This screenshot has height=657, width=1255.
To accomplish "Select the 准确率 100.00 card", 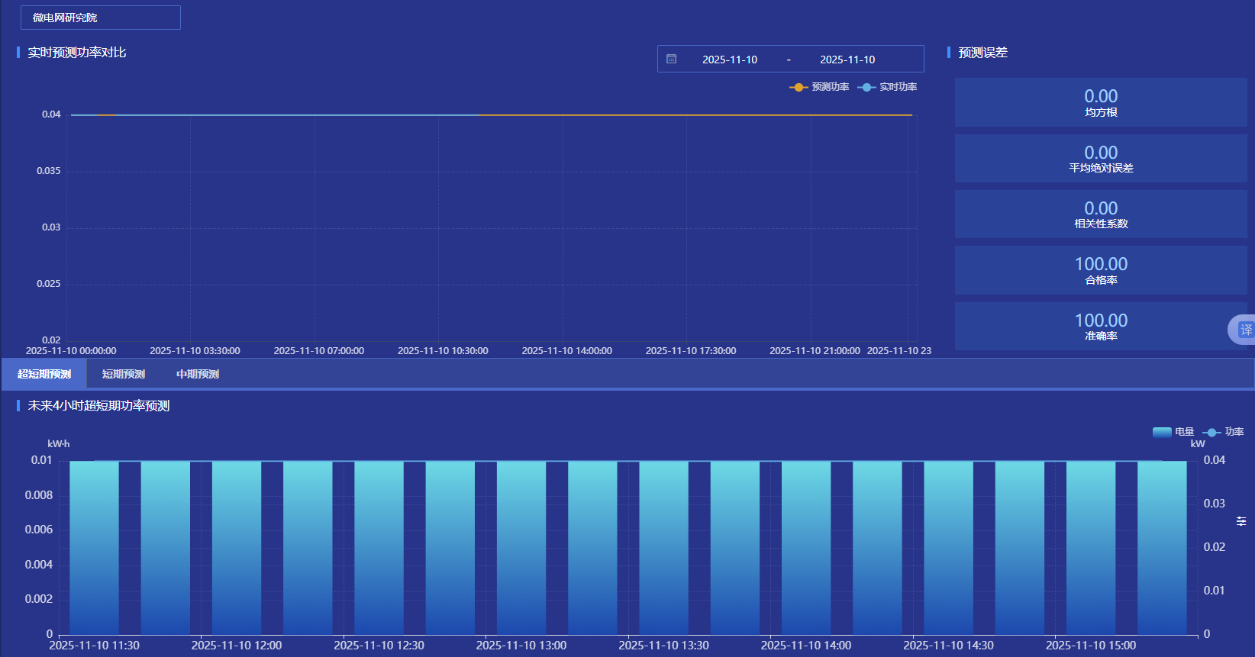I will 1101,327.
